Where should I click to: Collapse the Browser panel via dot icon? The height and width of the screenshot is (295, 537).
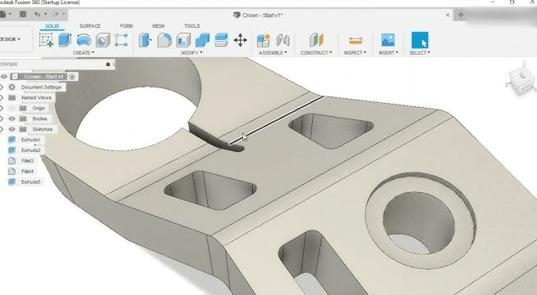click(108, 65)
